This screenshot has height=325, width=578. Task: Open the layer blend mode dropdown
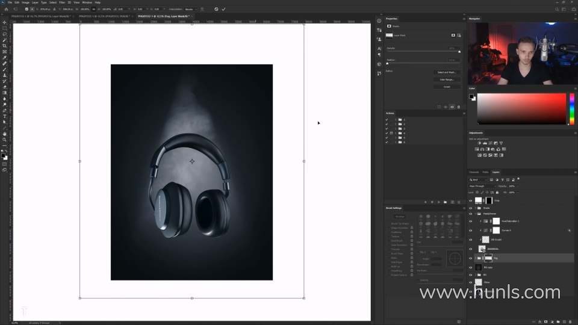click(482, 186)
